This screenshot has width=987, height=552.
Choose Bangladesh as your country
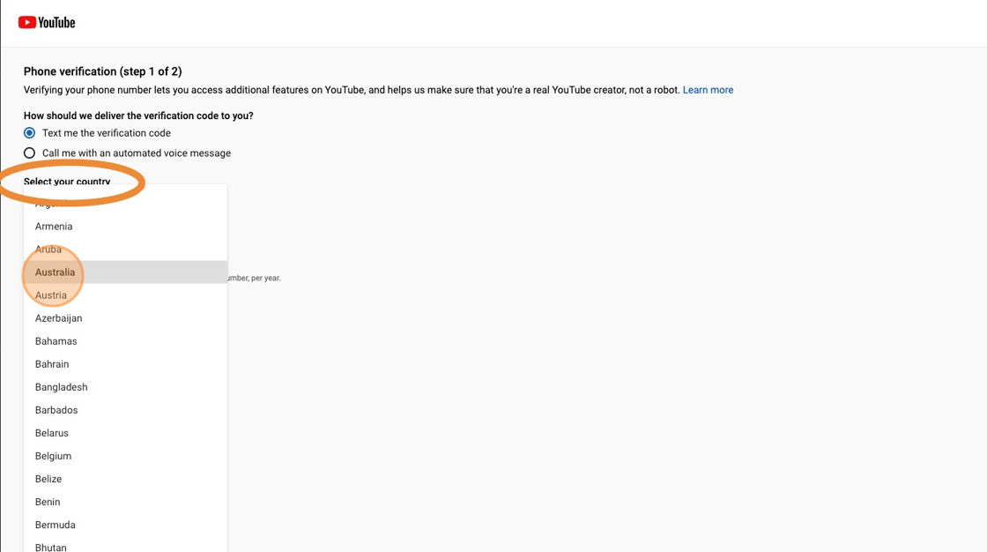coord(125,387)
